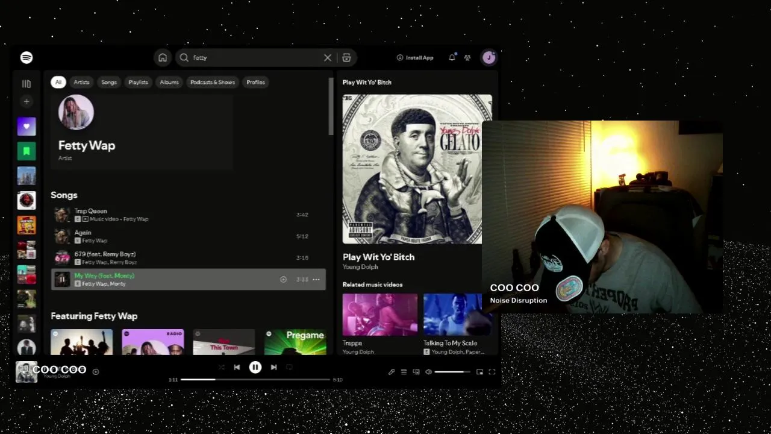Mute audio with the speaker icon
771x434 pixels.
pos(428,372)
